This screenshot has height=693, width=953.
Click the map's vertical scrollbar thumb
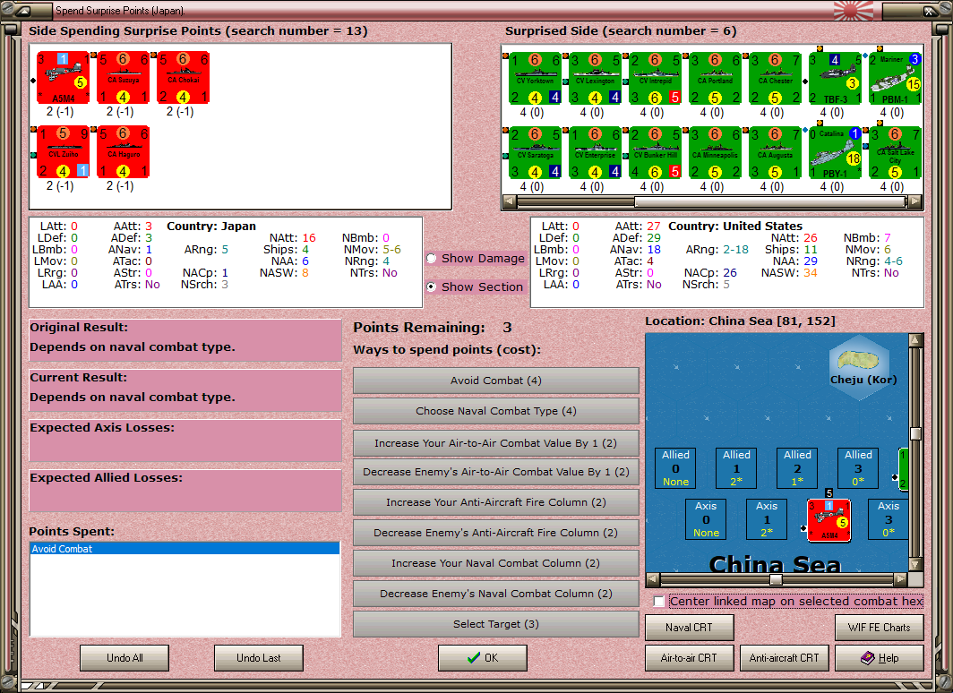click(x=915, y=433)
